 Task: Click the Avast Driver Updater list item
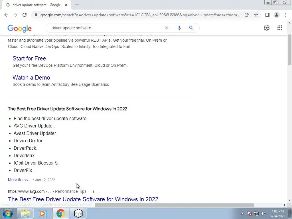(x=35, y=133)
